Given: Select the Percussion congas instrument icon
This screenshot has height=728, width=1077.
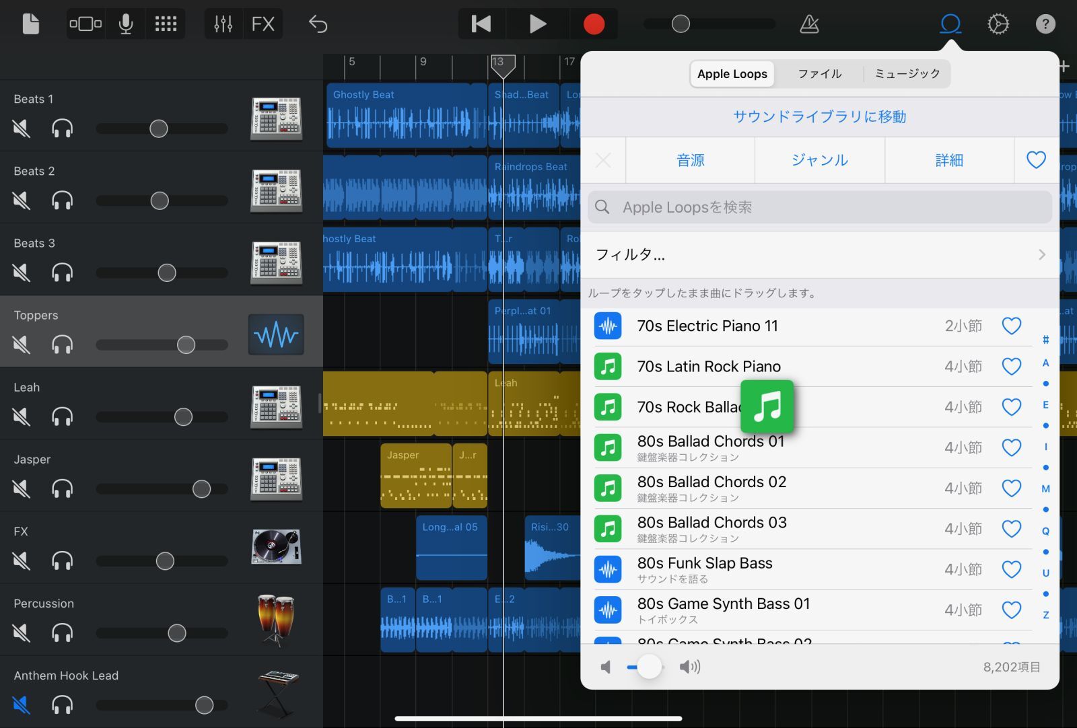Looking at the screenshot, I should tap(276, 620).
